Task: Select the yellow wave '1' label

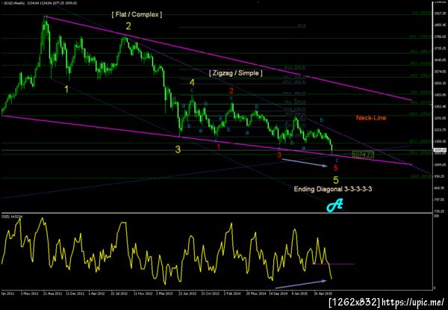Action: [66, 90]
